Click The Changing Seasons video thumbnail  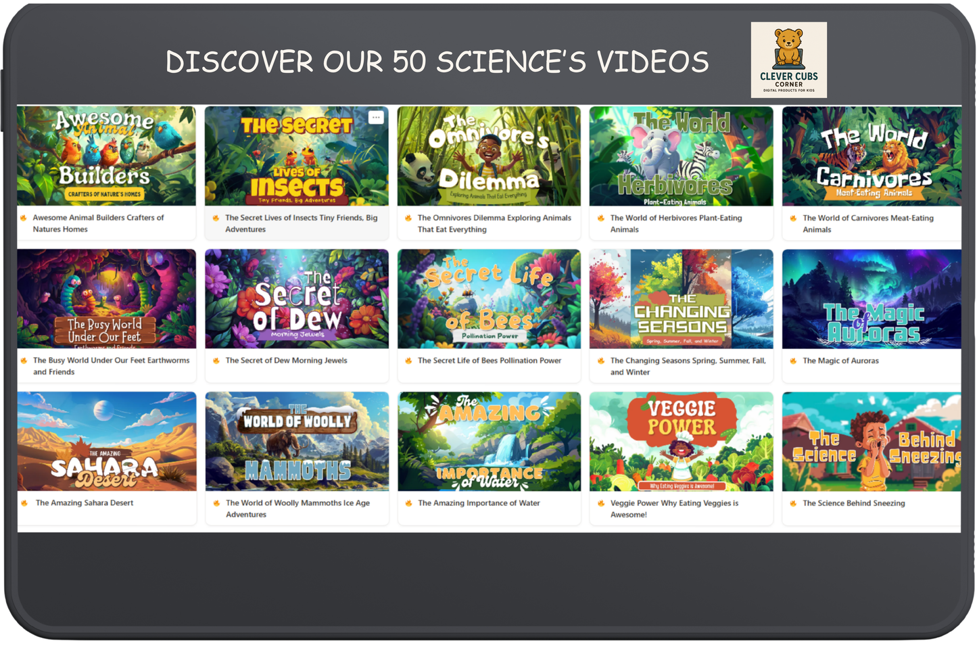click(681, 298)
